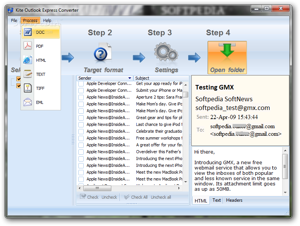Click the notepad TEXT icon
Viewport: 300px width, 226px height.
tap(28, 74)
